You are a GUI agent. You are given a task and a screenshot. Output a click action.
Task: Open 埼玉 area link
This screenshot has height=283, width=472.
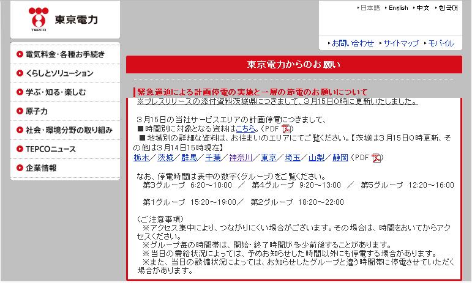click(292, 158)
